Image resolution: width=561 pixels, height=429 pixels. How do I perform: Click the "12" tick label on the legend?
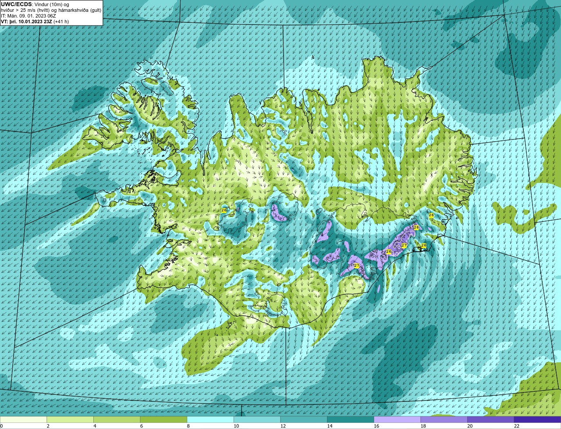pos(283,426)
